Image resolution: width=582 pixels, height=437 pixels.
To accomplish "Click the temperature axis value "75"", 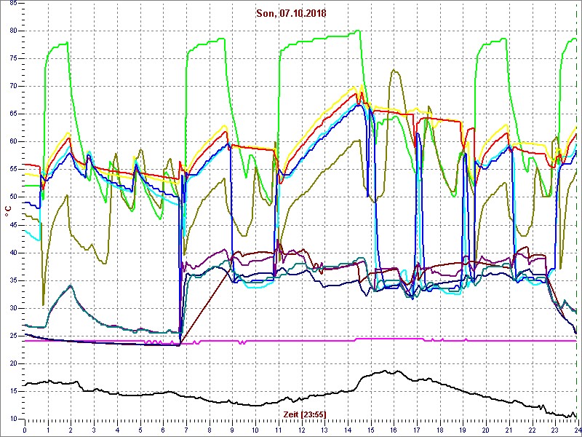I will tap(12, 59).
